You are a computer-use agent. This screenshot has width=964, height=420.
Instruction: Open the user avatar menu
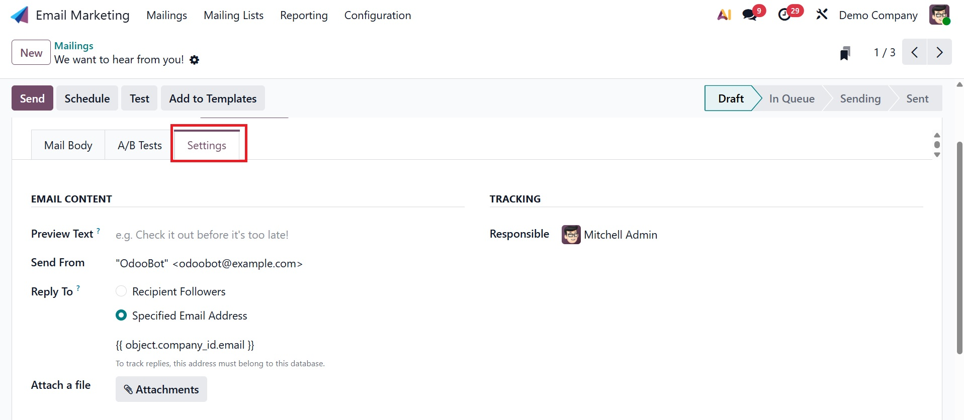pos(939,15)
